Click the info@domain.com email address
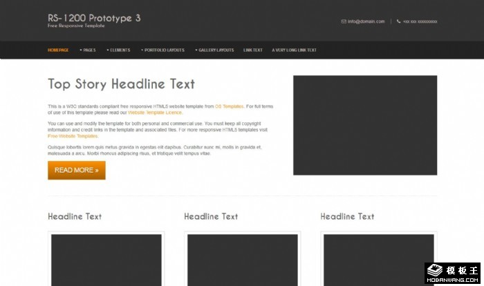Viewport: 484px width, 286px height. pos(366,21)
